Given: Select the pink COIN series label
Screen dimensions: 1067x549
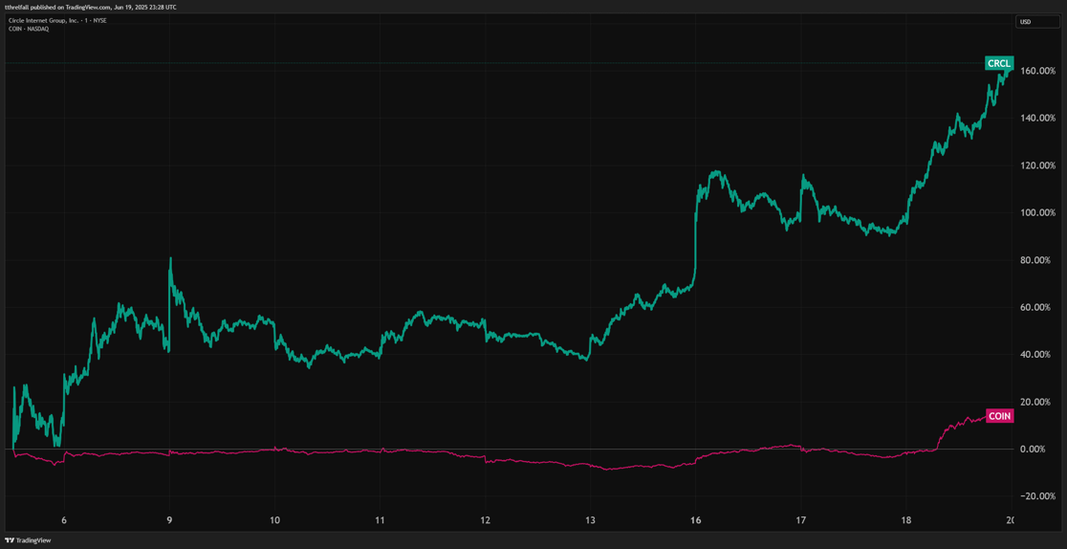Looking at the screenshot, I should [1000, 416].
